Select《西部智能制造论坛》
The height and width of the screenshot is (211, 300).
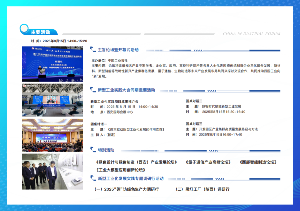258,162
